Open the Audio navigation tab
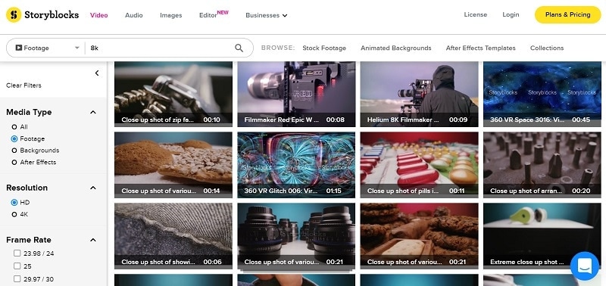Screen dimensions: 606x286 click(134, 15)
